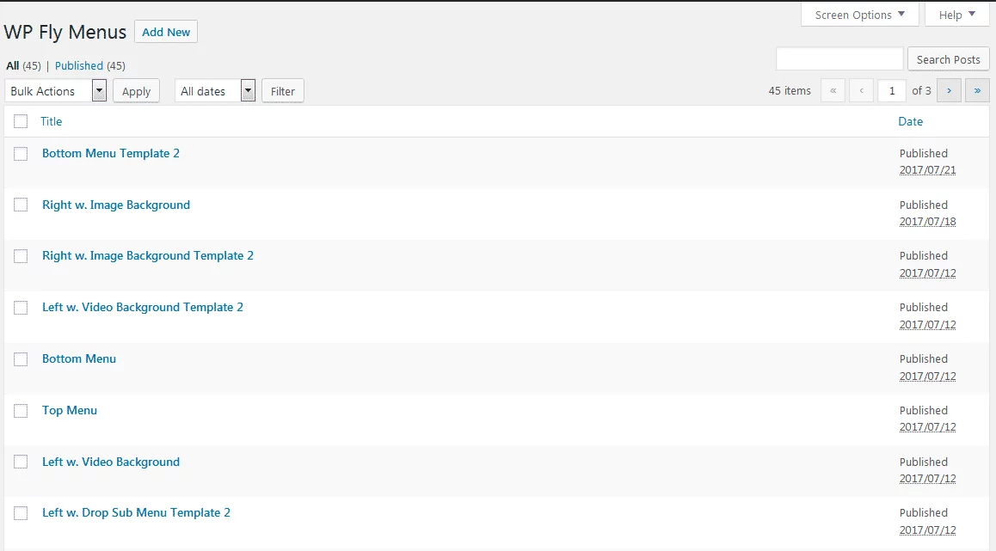Switch to the Published posts filter
The width and height of the screenshot is (996, 551).
click(79, 65)
